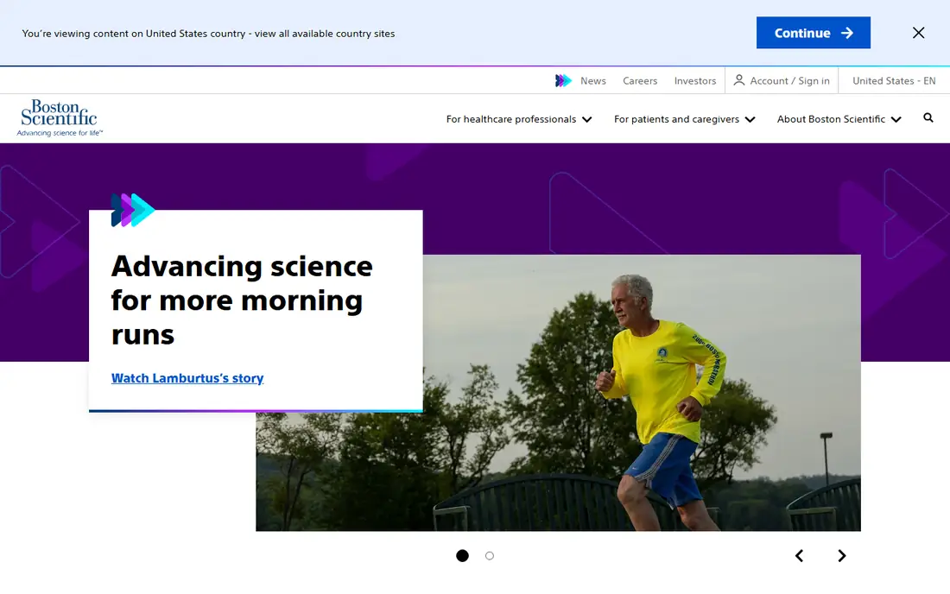Click the arrow icon inside Continue button
The height and width of the screenshot is (594, 950).
click(x=847, y=33)
